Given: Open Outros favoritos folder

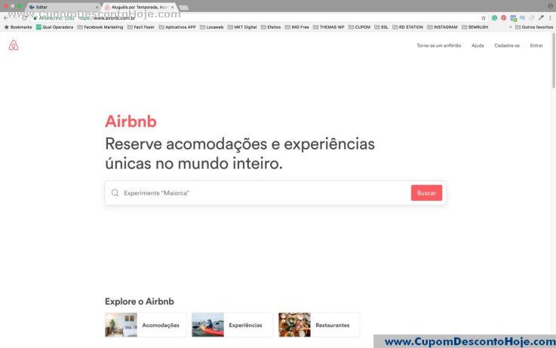Looking at the screenshot, I should (534, 27).
